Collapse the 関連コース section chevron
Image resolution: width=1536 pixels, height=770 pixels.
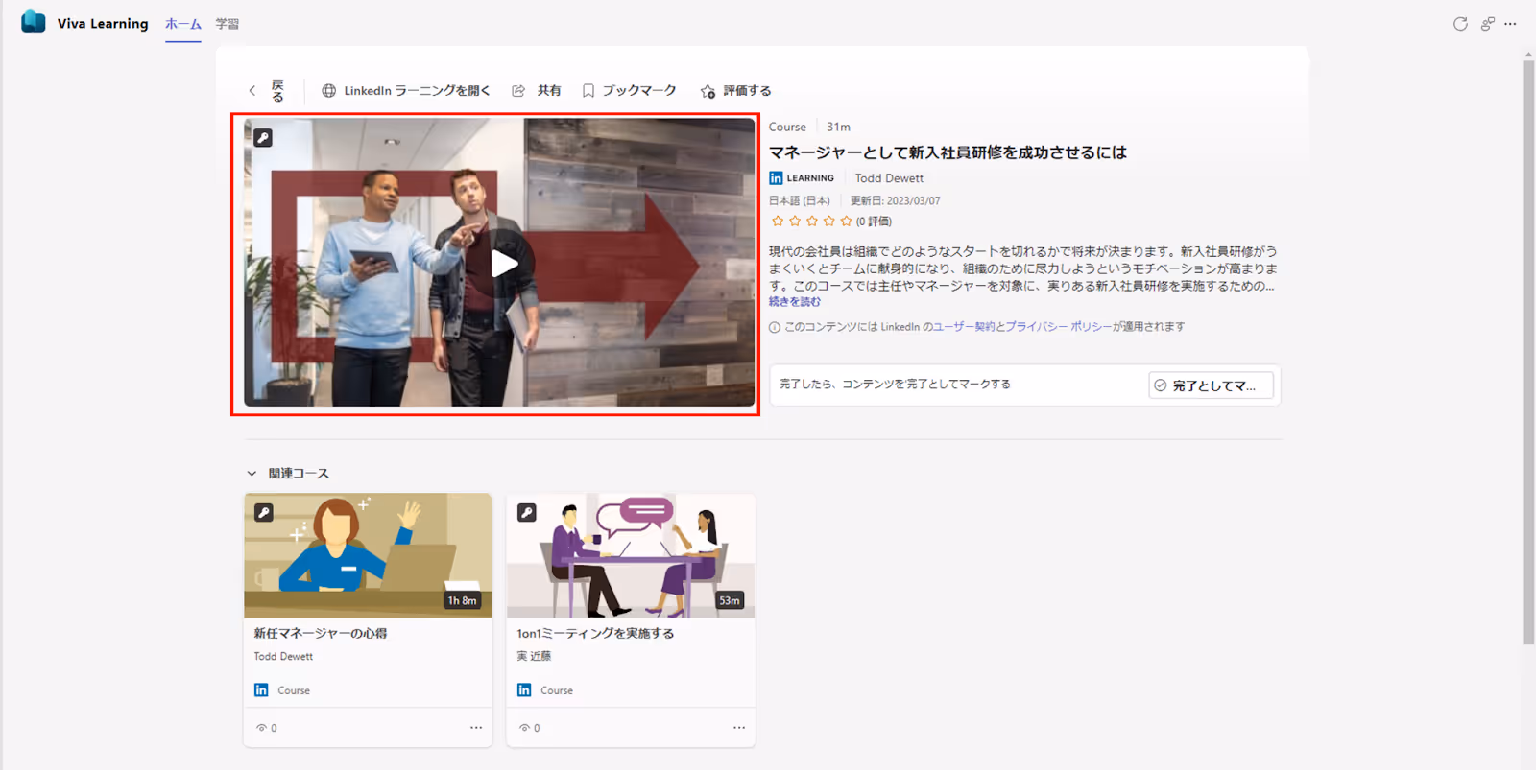tap(252, 474)
